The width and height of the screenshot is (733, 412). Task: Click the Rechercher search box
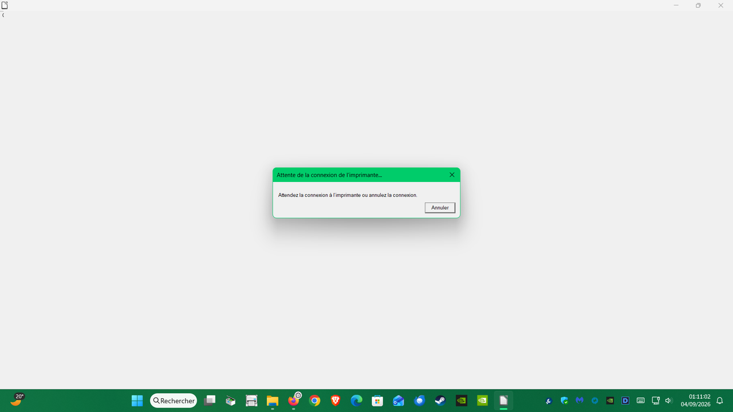(x=174, y=401)
